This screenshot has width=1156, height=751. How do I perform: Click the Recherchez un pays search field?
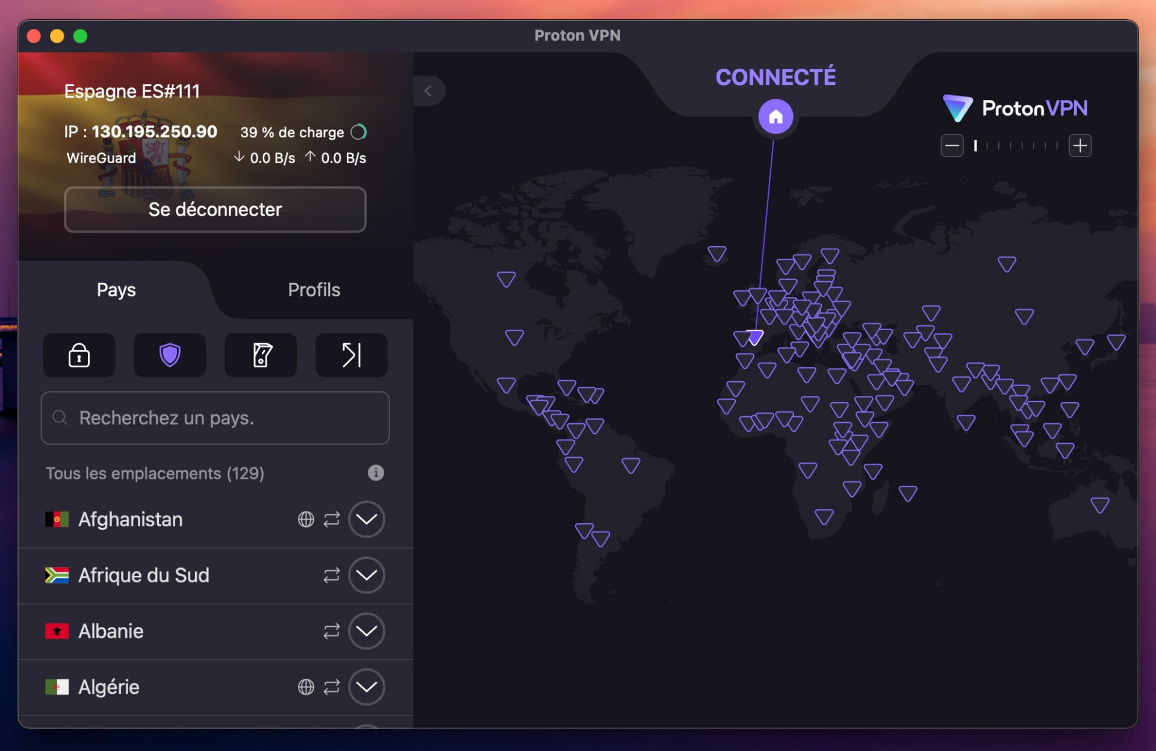point(215,418)
